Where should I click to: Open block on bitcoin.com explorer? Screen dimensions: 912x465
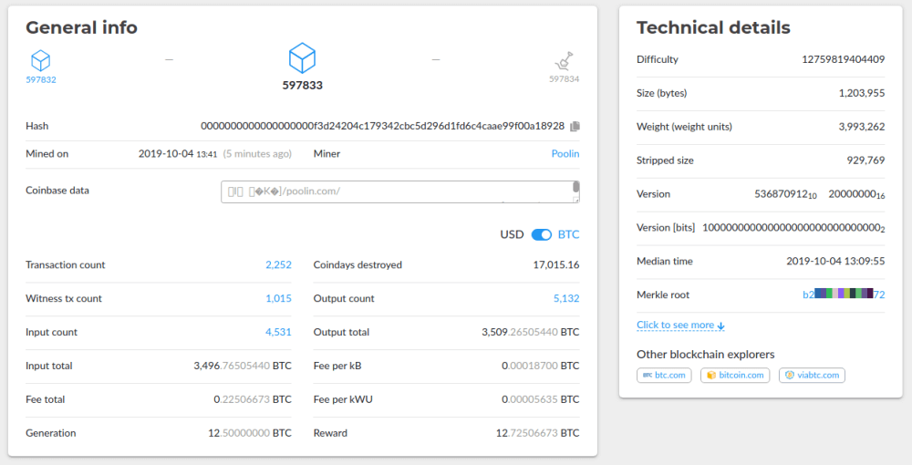coord(735,375)
